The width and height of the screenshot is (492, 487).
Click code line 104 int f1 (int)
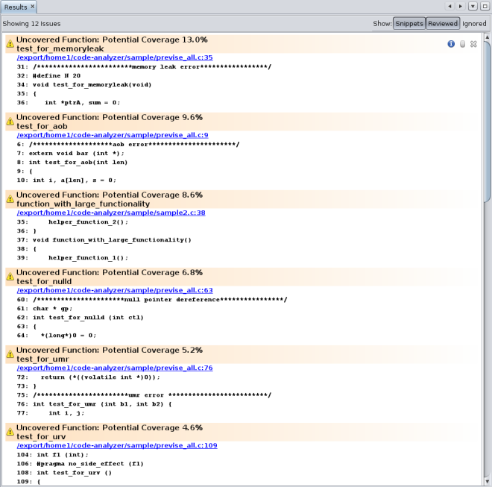coord(53,455)
